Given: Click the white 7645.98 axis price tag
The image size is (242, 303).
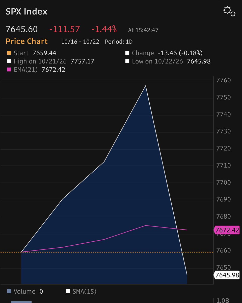Looking at the screenshot, I should click(227, 275).
